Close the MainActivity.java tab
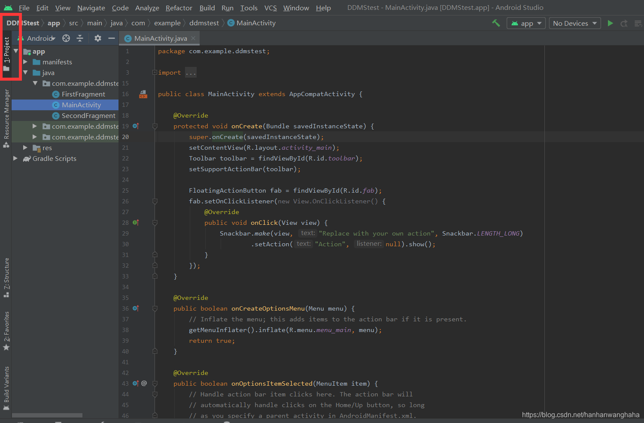This screenshot has height=423, width=644. pyautogui.click(x=193, y=38)
